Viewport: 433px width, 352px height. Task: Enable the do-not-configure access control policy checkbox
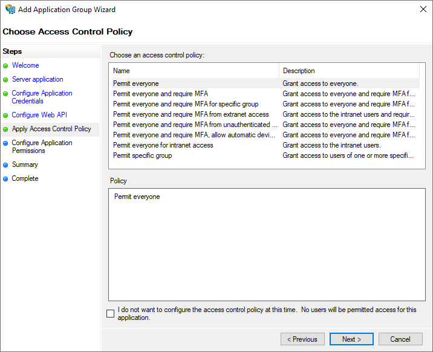(110, 313)
